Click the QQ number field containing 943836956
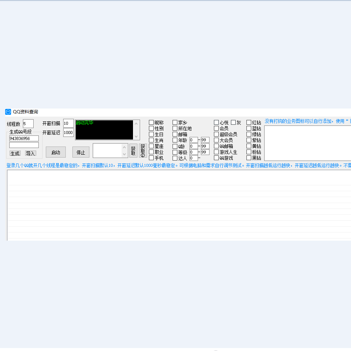This screenshot has height=351, width=351. point(24,138)
